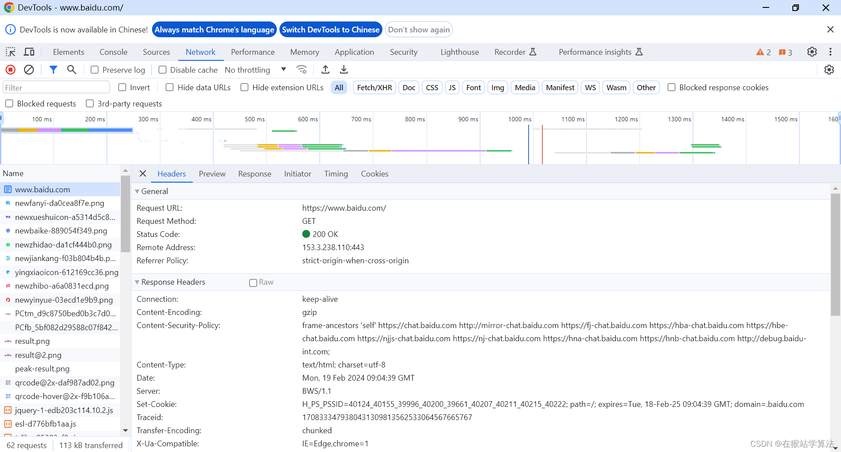The width and height of the screenshot is (841, 452).
Task: Clear the network log
Action: pyautogui.click(x=29, y=70)
